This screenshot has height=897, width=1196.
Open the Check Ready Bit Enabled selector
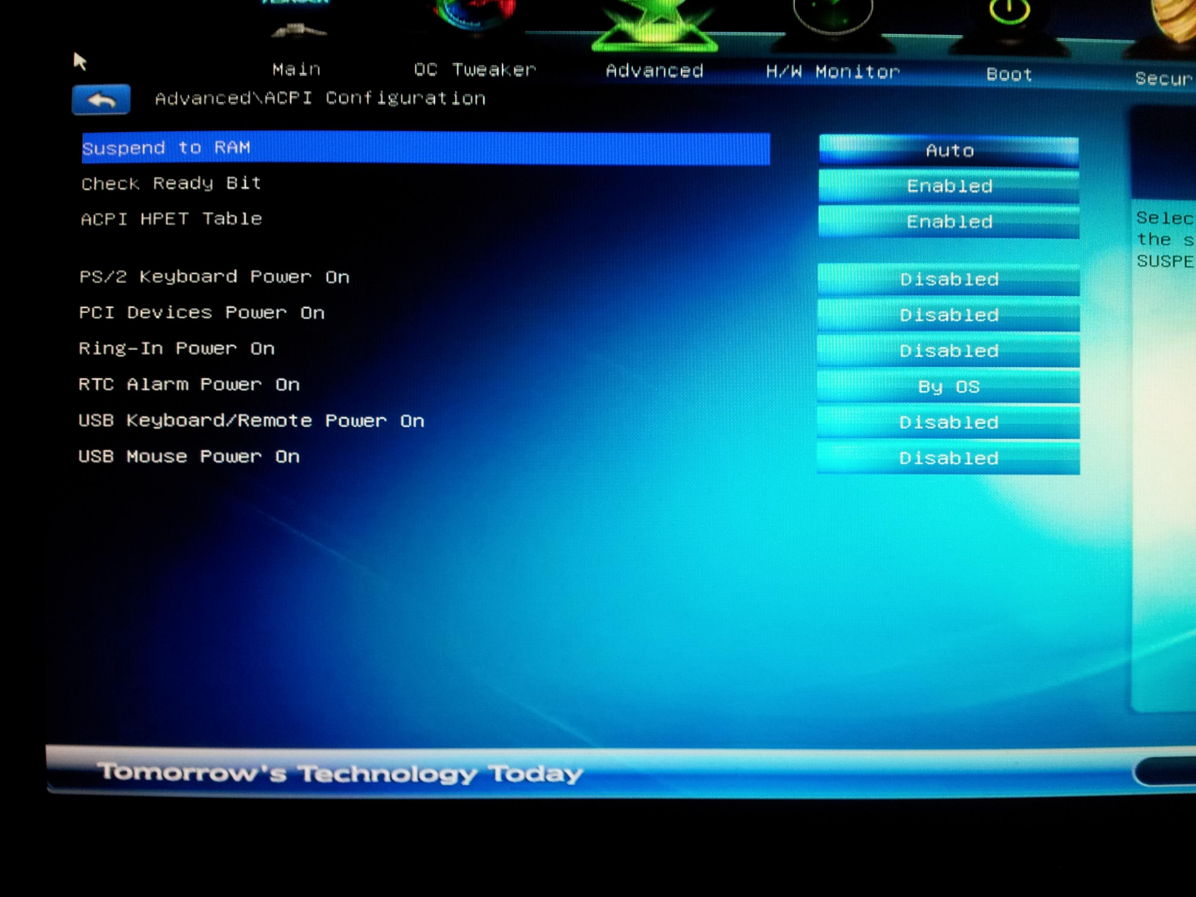[x=949, y=186]
